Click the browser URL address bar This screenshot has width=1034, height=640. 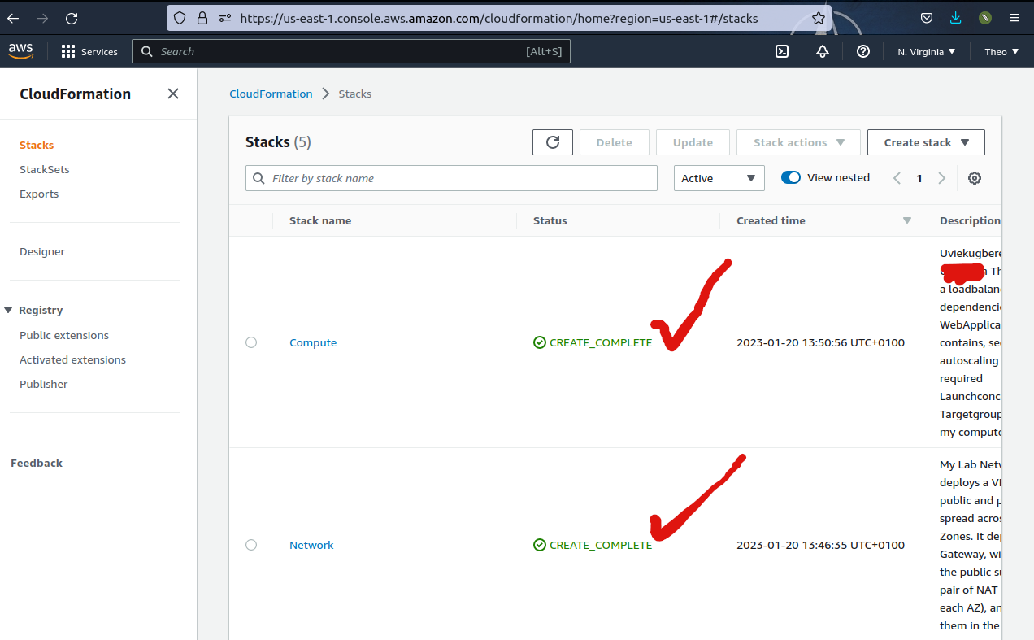[499, 18]
